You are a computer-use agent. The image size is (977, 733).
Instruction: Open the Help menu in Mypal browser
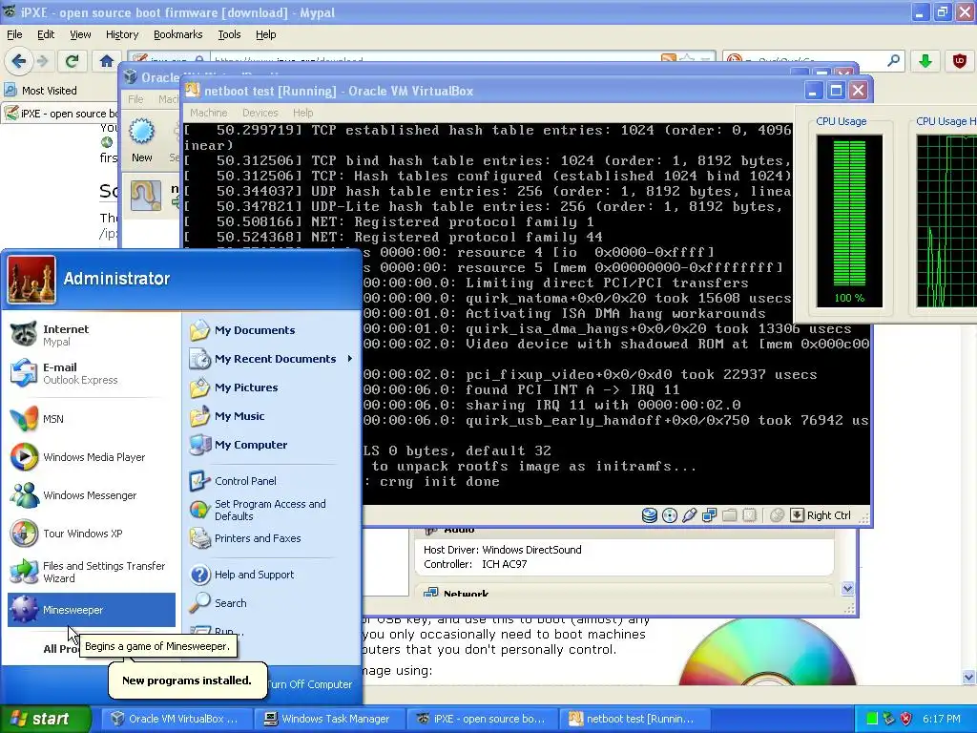pyautogui.click(x=265, y=35)
